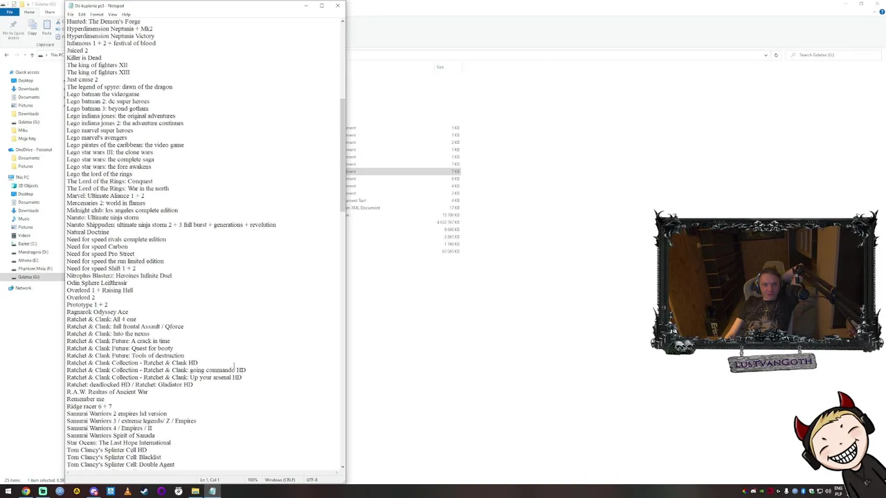Click the volume icon in system tray
This screenshot has width=886, height=498.
(x=828, y=492)
